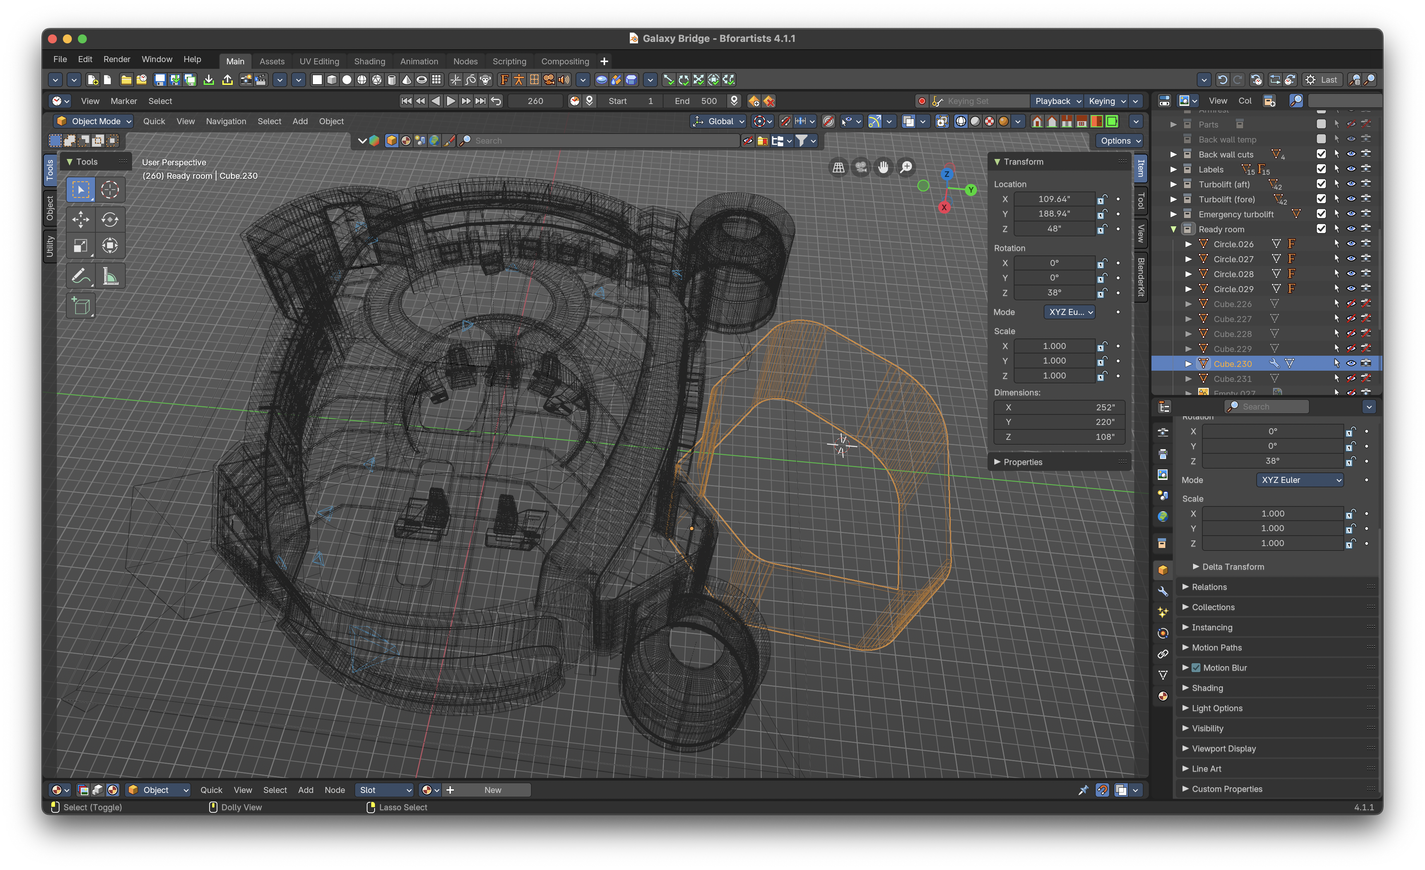Viewport: 1425px width, 870px height.
Task: Click the Save file icon
Action: point(160,80)
